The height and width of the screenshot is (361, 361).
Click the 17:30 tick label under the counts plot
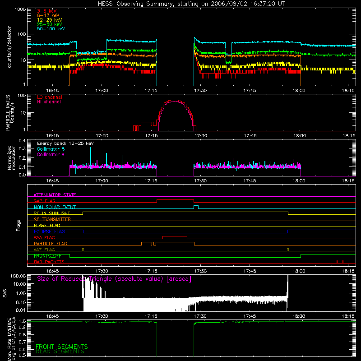click(200, 91)
